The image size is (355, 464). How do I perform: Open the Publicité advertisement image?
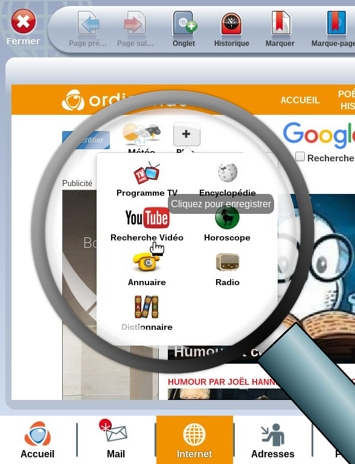click(x=110, y=295)
